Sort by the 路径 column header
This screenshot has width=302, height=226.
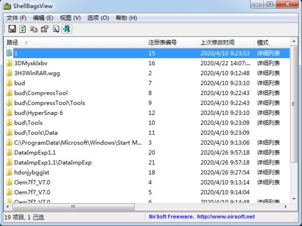[75, 42]
